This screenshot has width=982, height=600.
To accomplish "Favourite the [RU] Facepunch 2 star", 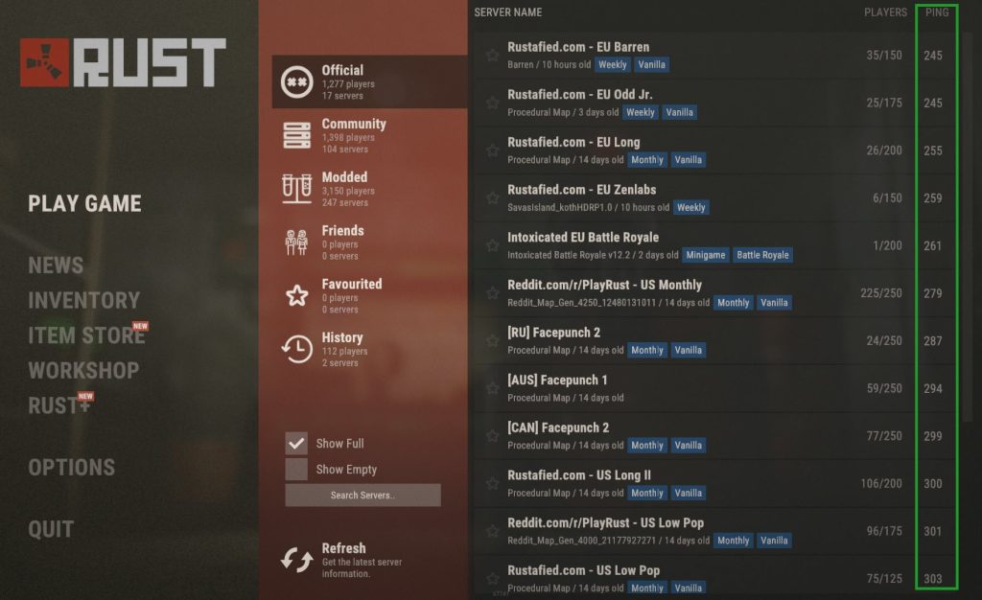I will pyautogui.click(x=493, y=340).
